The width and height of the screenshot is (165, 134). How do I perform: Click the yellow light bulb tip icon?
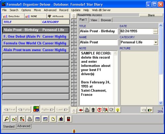click(118, 110)
